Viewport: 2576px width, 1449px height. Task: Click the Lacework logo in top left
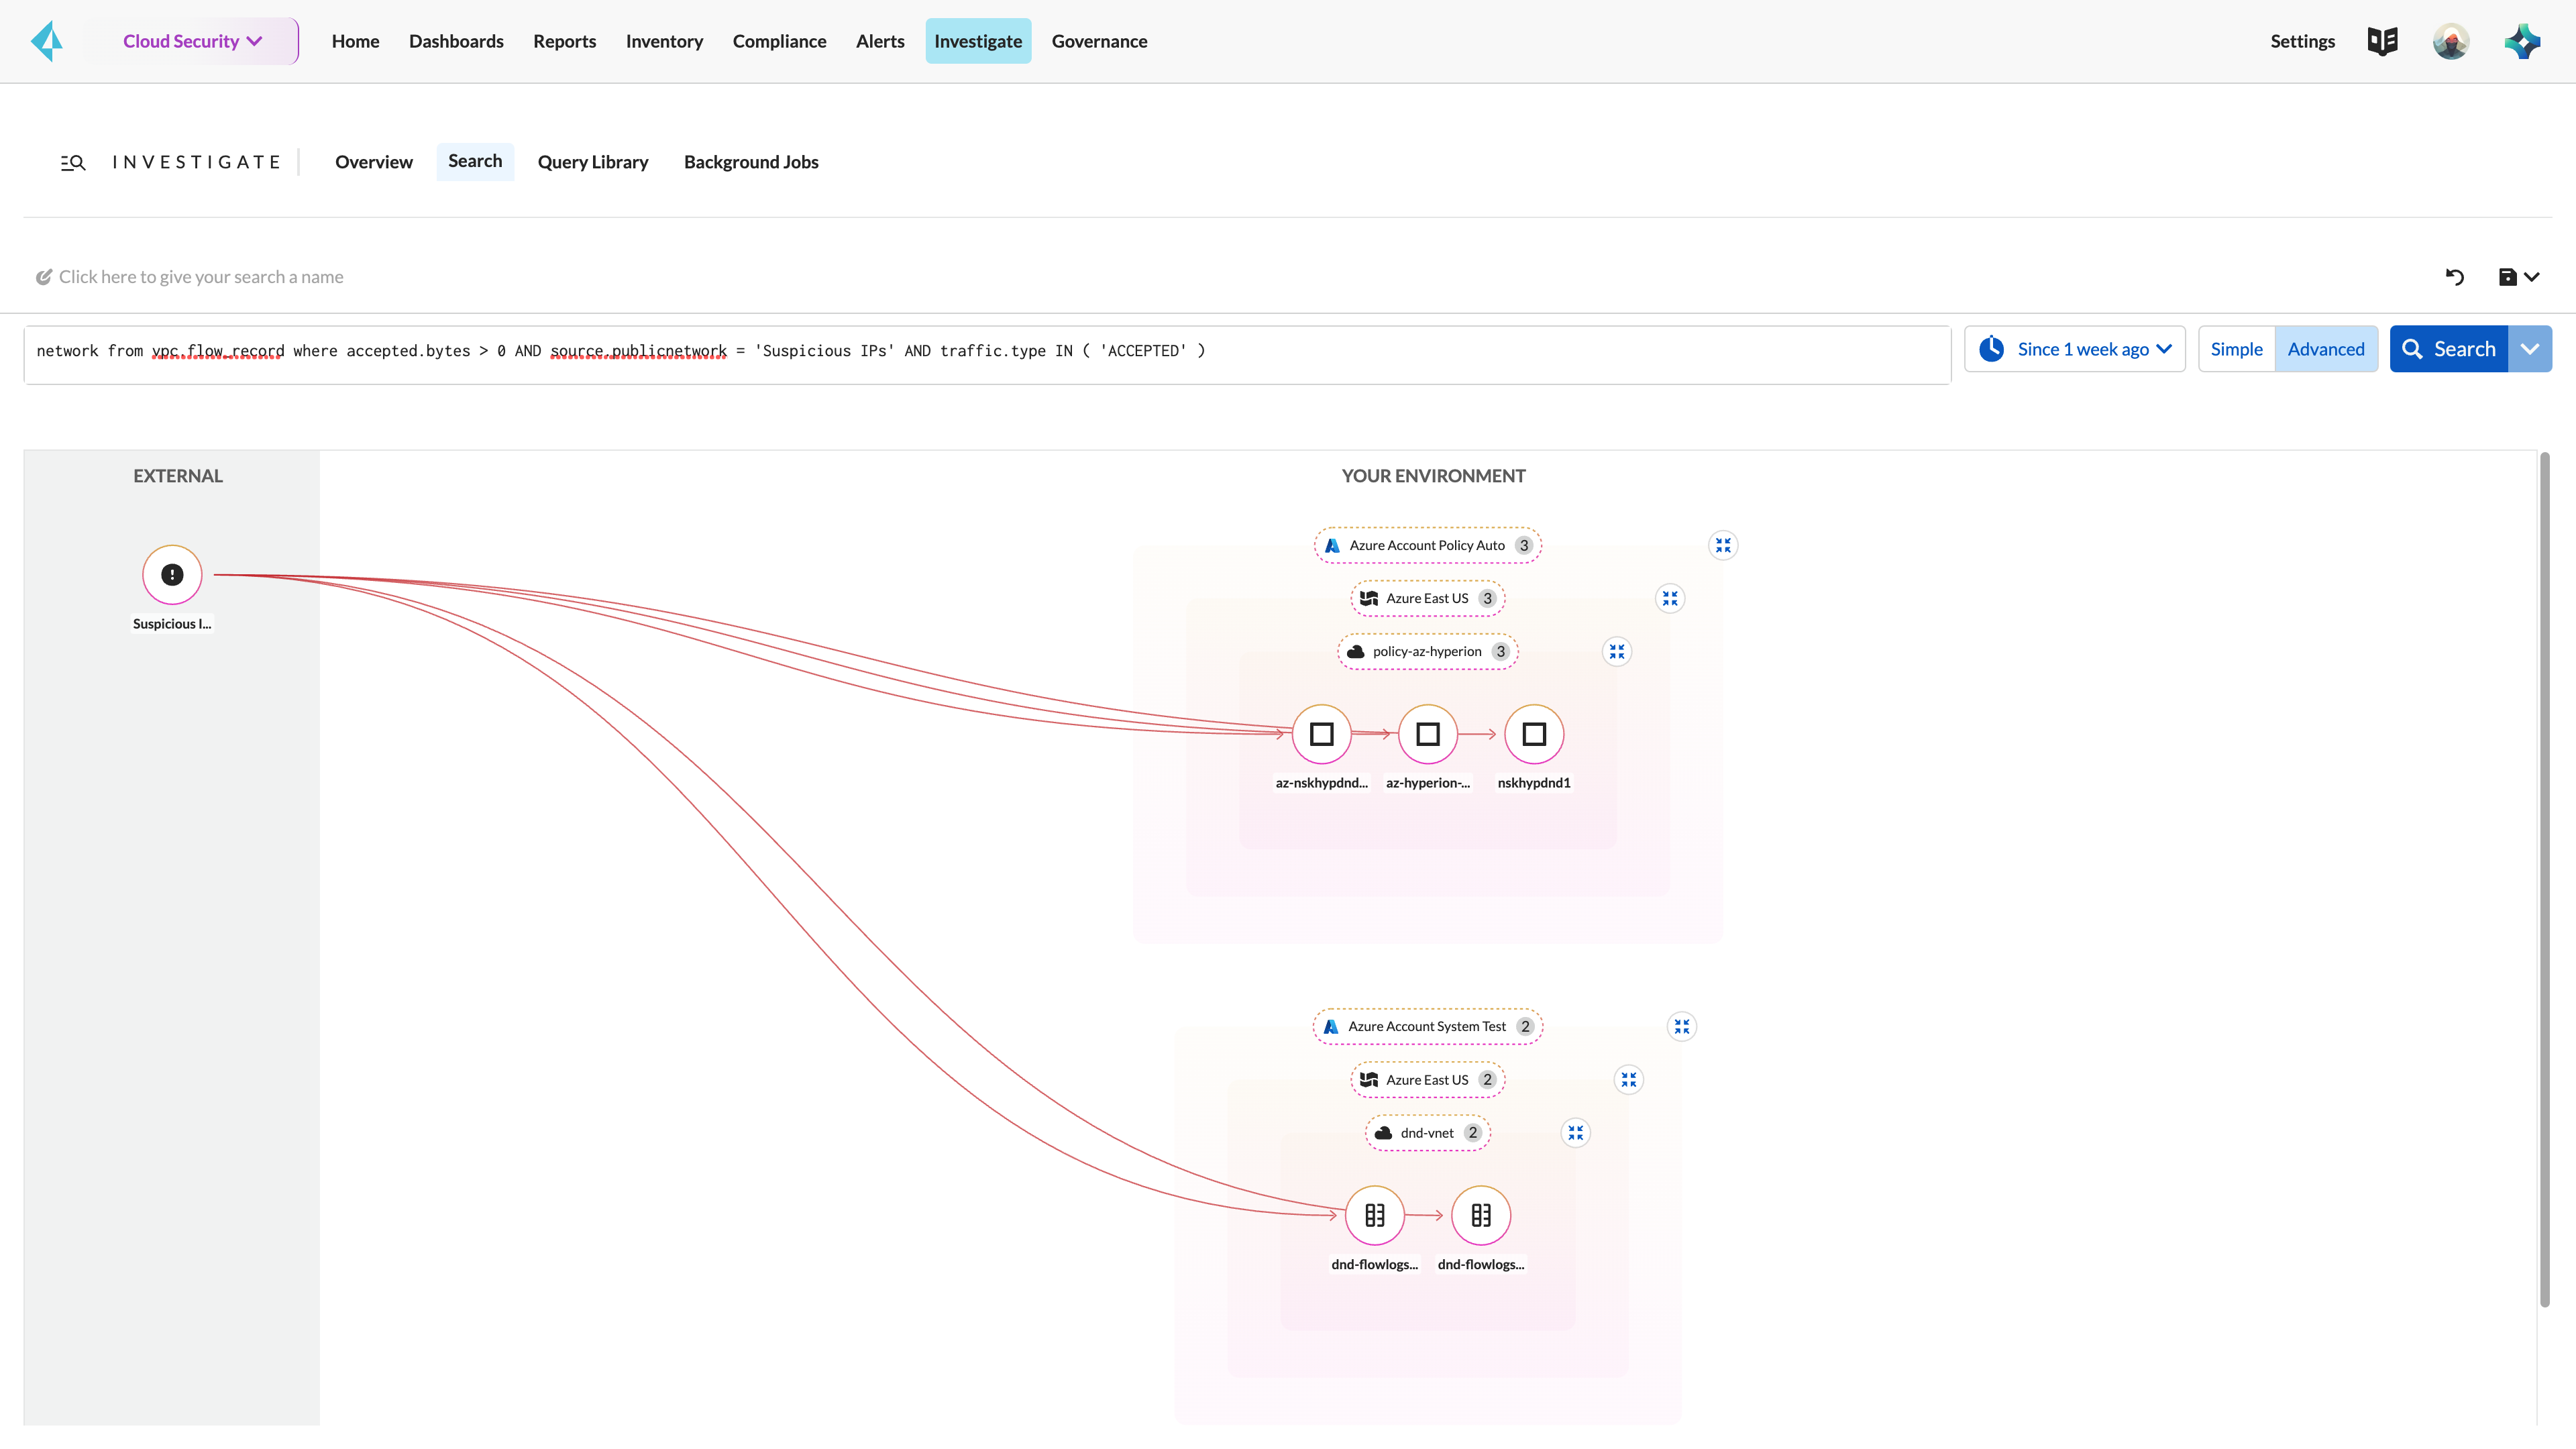coord(47,41)
